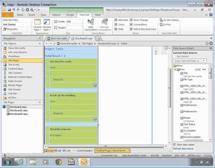Open the Storm the castle document tab

click(57, 39)
